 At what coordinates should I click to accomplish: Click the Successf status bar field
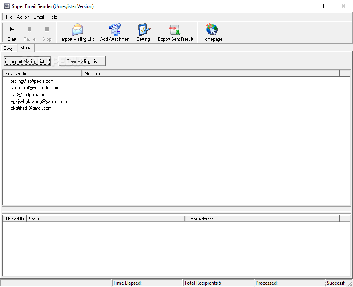coord(337,283)
